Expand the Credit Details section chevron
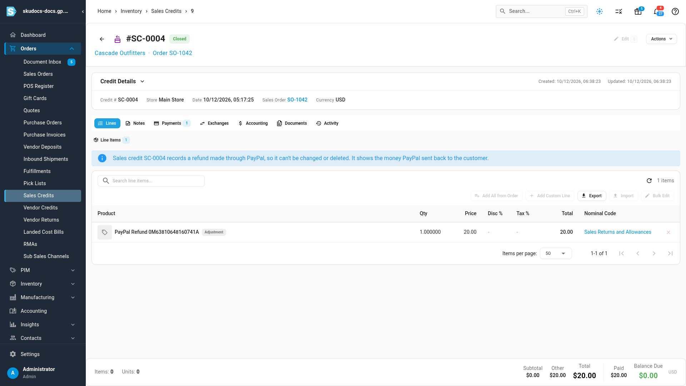Screen dimensions: 686x386 pos(142,81)
